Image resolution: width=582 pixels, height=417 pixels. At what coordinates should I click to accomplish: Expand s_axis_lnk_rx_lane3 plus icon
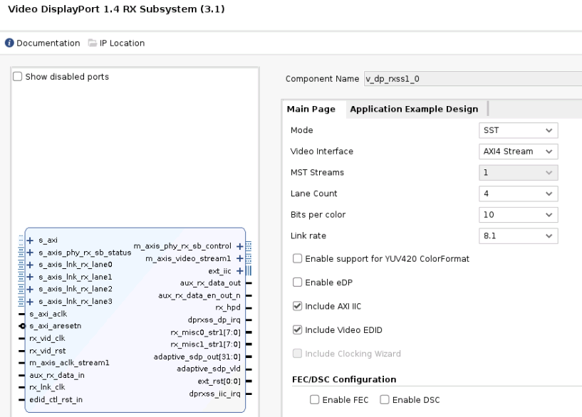(x=30, y=302)
